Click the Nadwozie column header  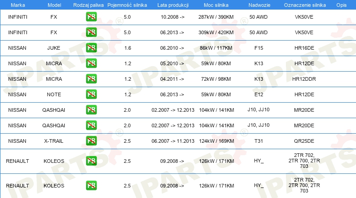tap(259, 5)
